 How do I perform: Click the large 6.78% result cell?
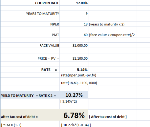click(74, 115)
